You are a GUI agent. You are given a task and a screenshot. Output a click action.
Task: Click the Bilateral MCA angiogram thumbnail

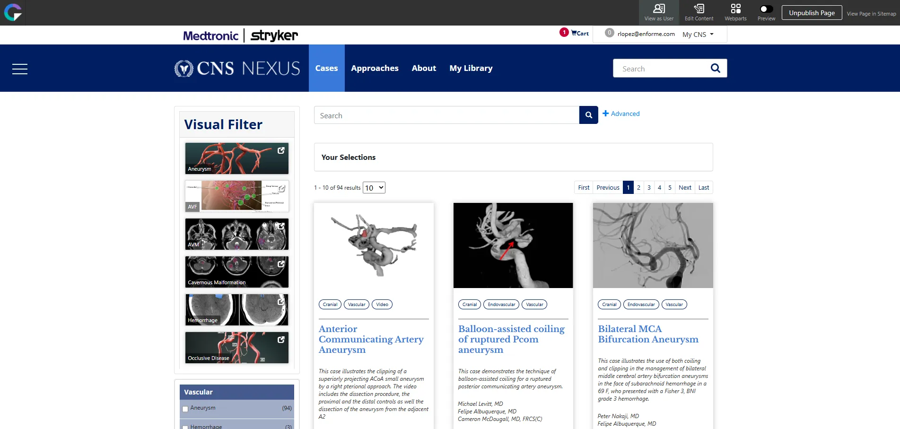[x=653, y=245]
